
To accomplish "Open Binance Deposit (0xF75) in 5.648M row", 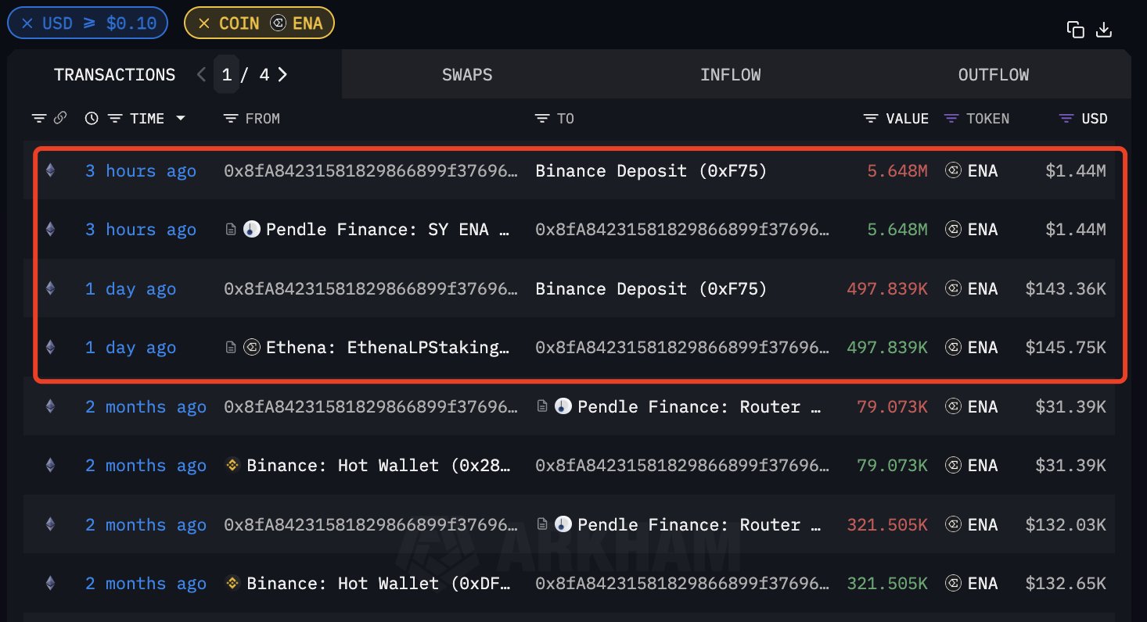I will click(x=651, y=170).
